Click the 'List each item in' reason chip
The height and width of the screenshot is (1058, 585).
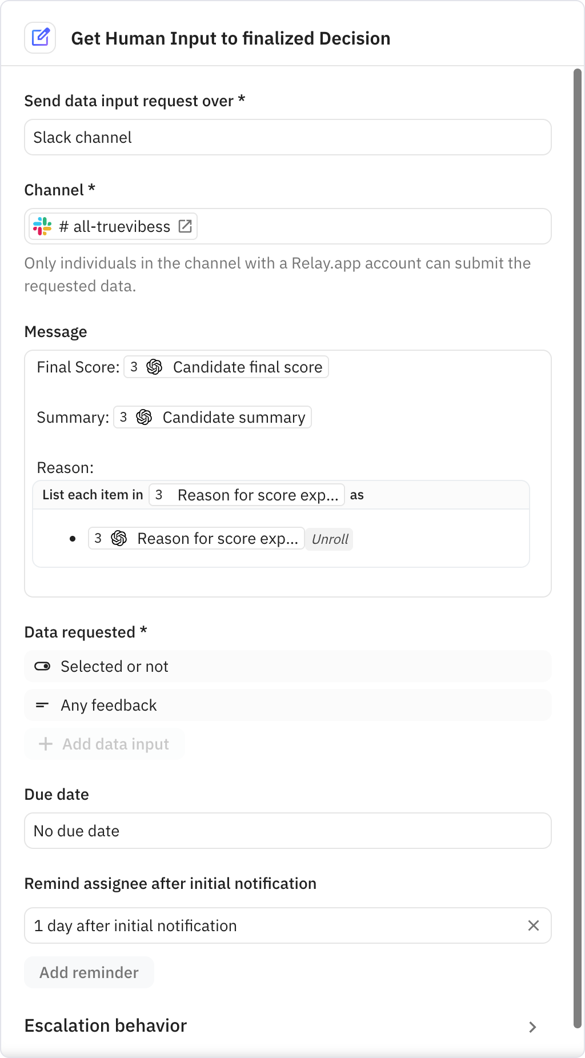[x=247, y=495]
